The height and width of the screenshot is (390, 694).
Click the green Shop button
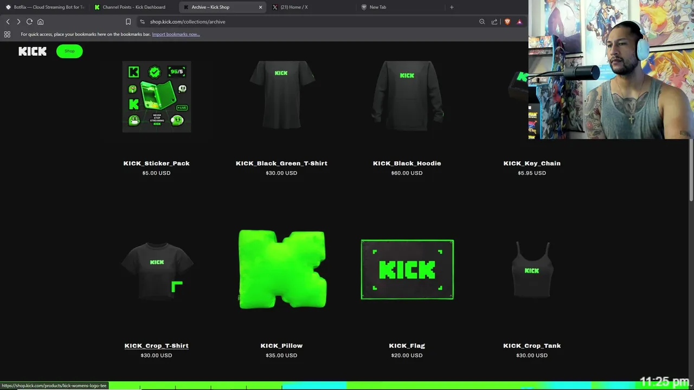[69, 51]
